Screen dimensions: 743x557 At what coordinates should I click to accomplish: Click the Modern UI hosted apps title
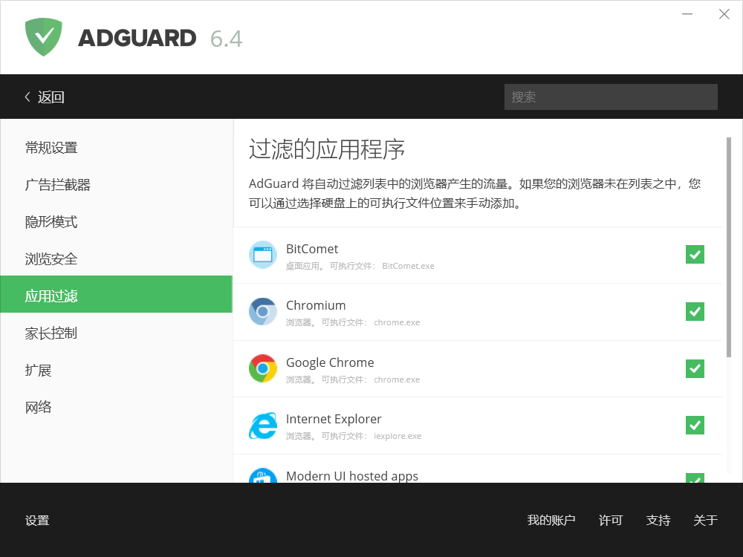[352, 475]
